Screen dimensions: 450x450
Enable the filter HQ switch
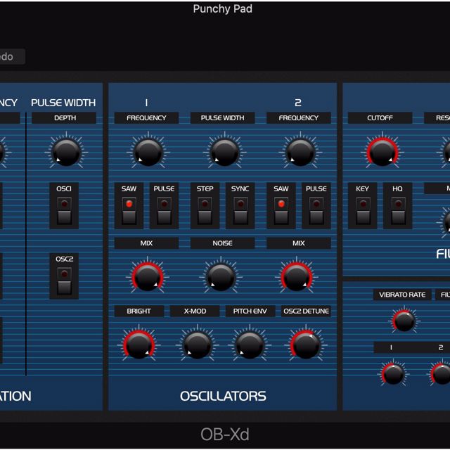[x=399, y=211]
